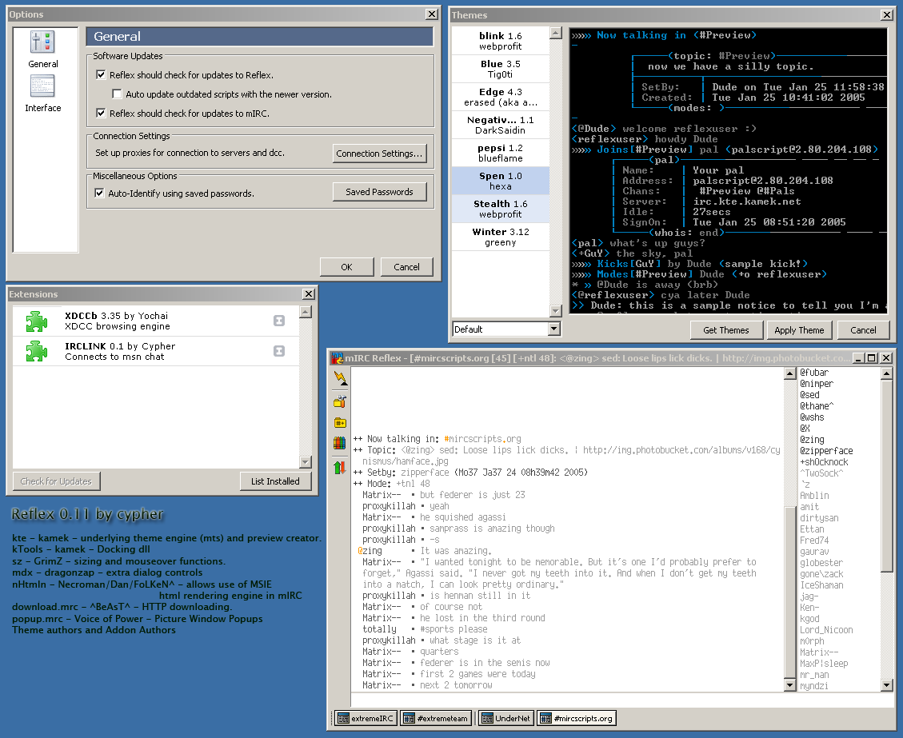The width and height of the screenshot is (903, 738).
Task: Click Get Themes button
Action: point(726,330)
